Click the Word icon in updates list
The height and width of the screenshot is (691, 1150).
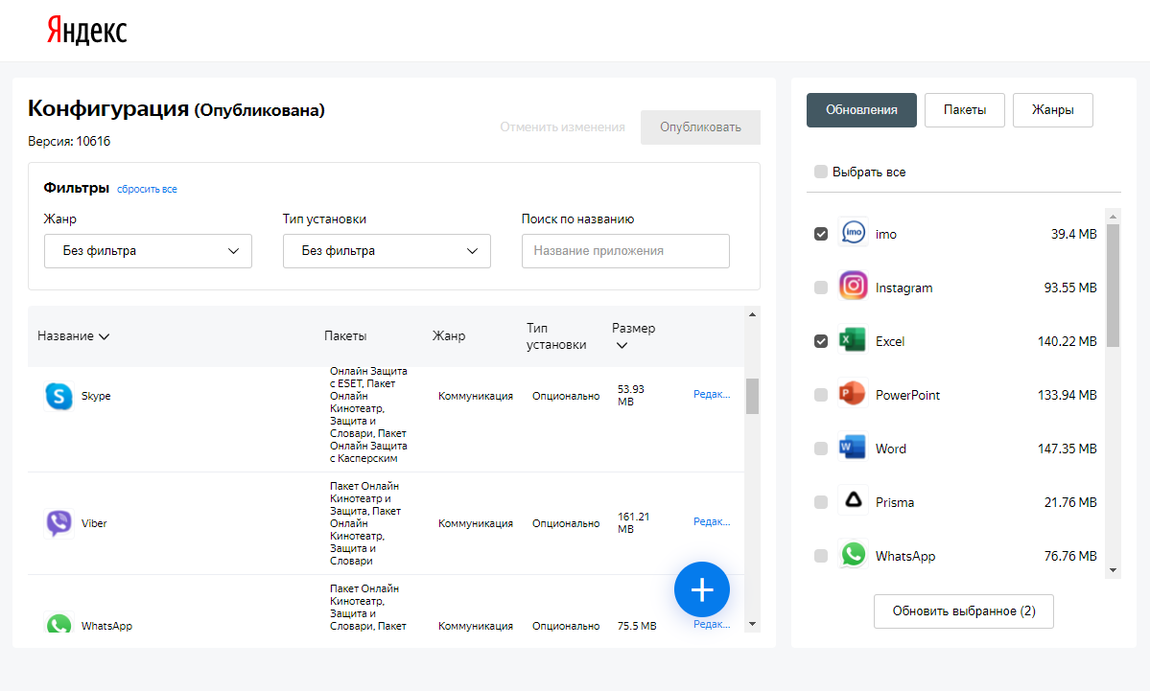[x=853, y=448]
